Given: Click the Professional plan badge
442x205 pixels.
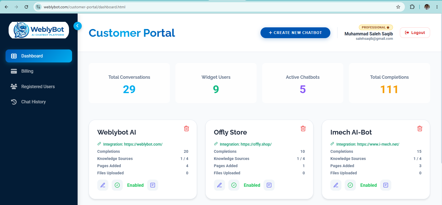Looking at the screenshot, I should (x=376, y=27).
